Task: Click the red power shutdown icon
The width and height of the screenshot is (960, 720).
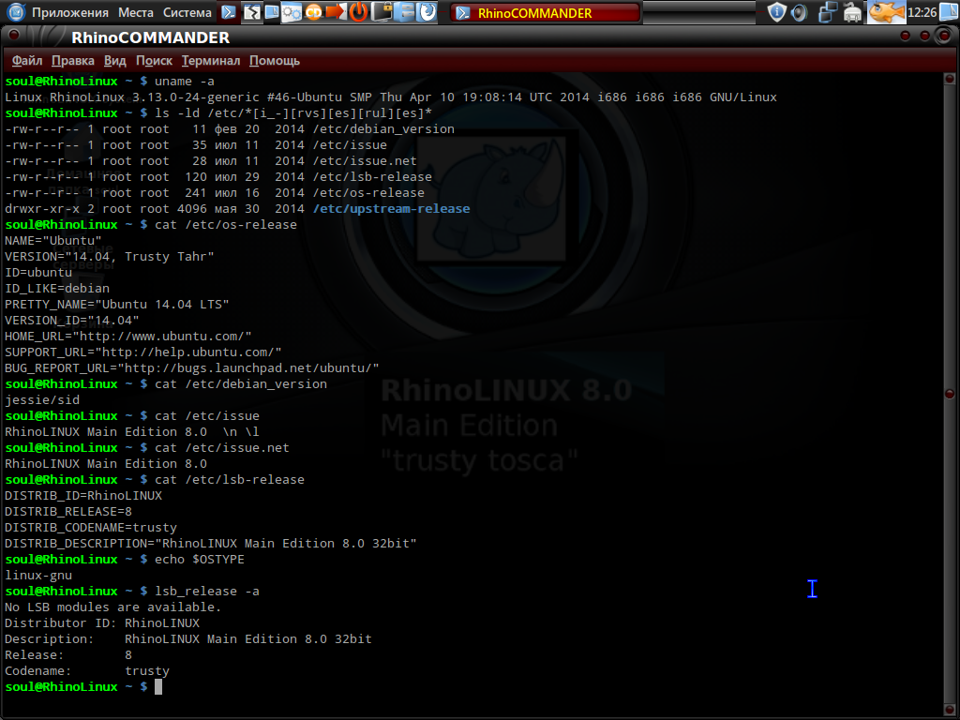Action: click(x=359, y=11)
